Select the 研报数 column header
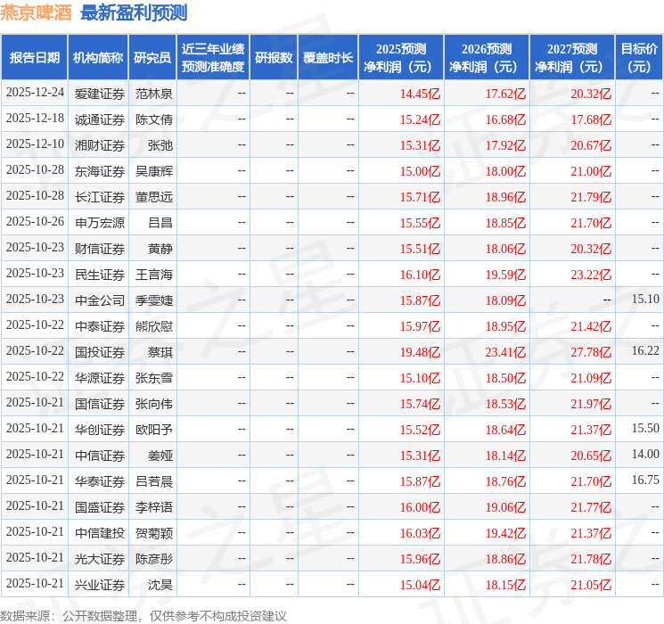 273,58
